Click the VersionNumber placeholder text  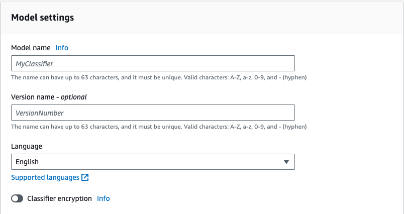(x=40, y=113)
